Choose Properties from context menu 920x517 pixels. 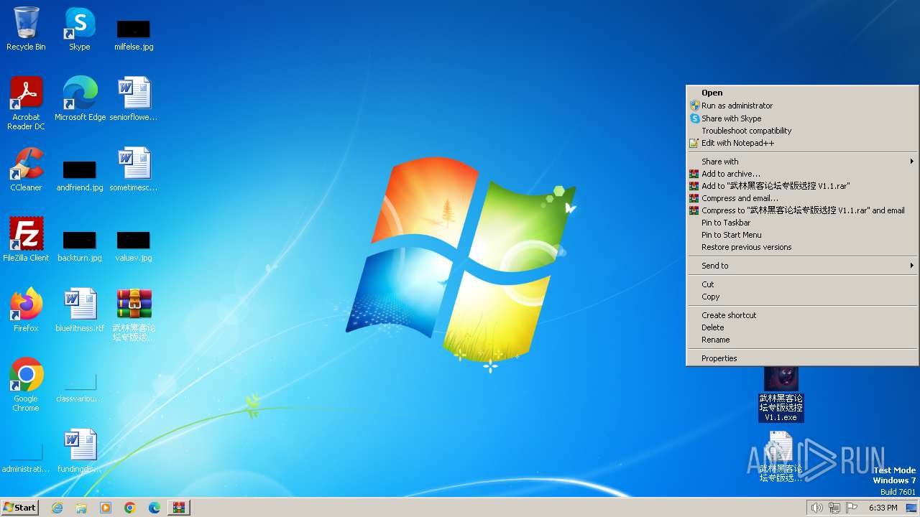tap(802, 358)
